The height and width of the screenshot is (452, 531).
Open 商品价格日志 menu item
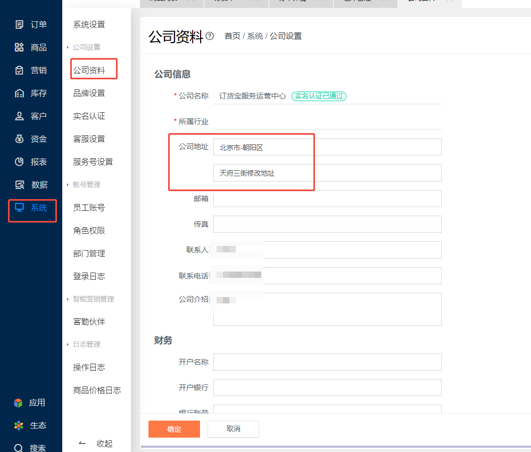point(97,390)
